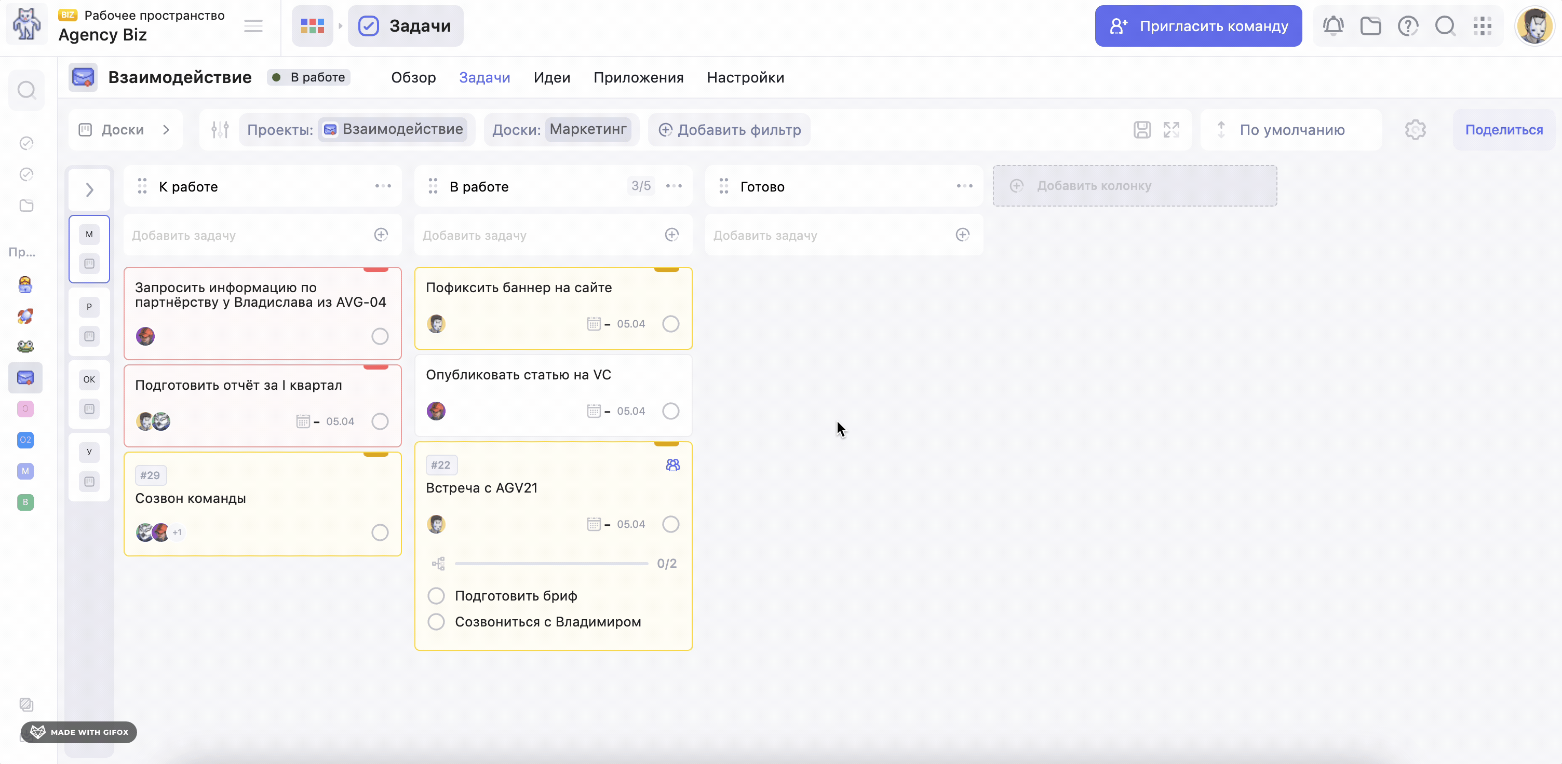The height and width of the screenshot is (764, 1562).
Task: Change the Доски filter value Маркетинг
Action: click(588, 130)
